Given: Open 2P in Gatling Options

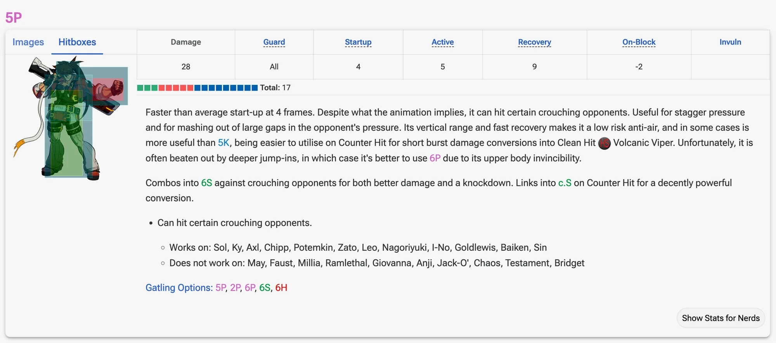Looking at the screenshot, I should 236,288.
